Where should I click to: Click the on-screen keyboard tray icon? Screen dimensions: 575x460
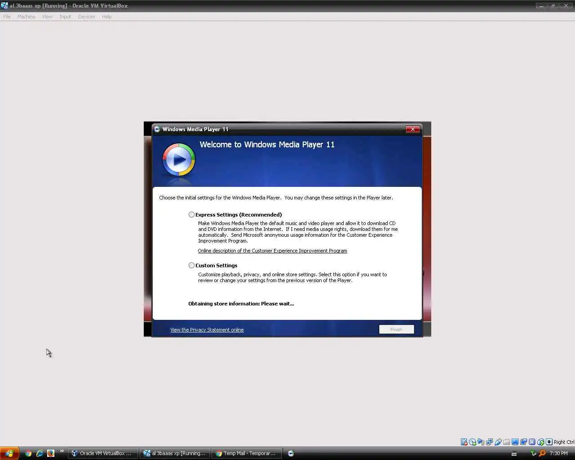514,453
